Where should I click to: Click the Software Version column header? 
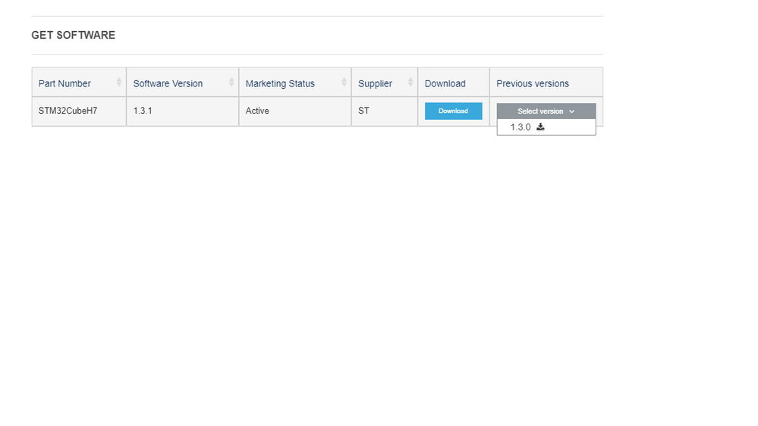tap(183, 83)
